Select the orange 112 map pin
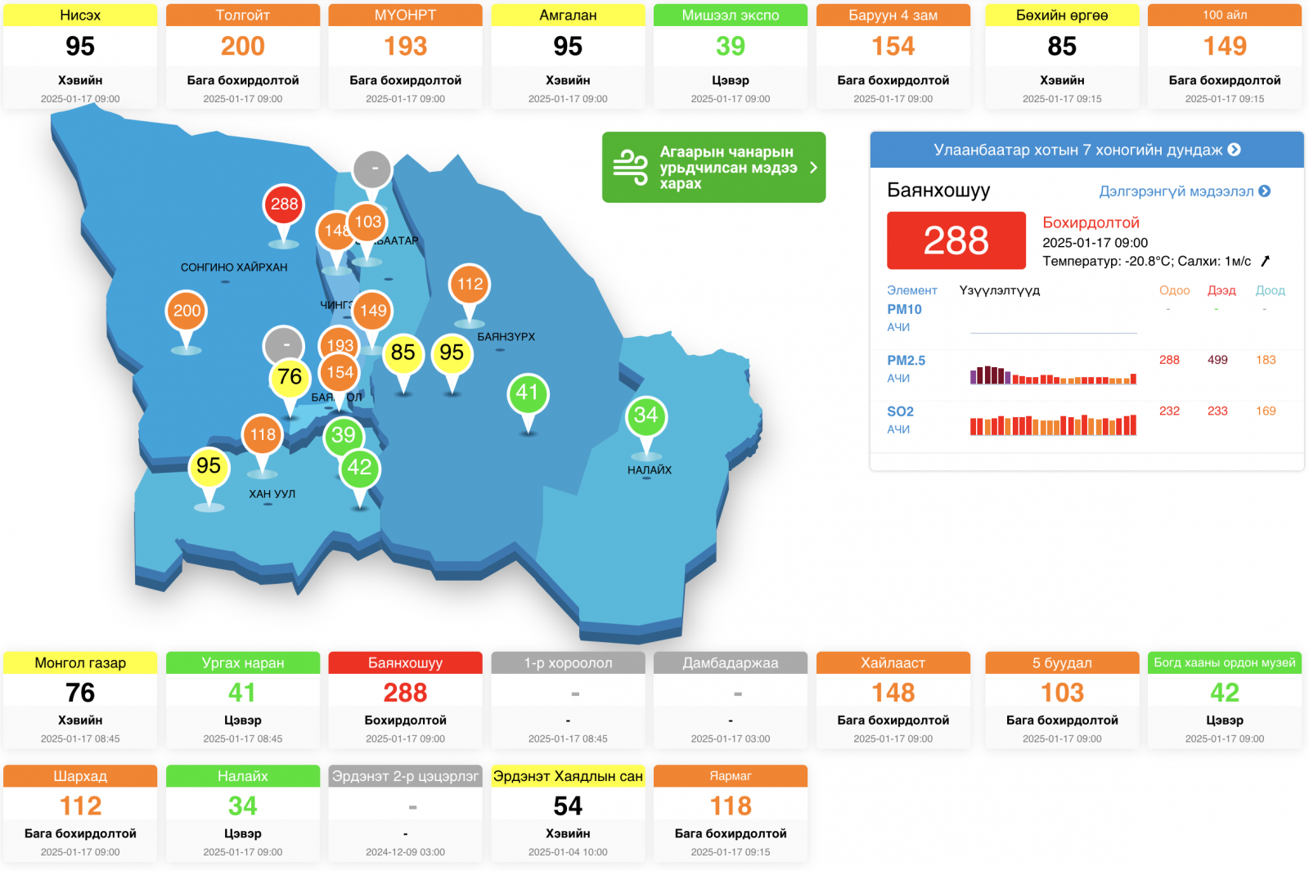The width and height of the screenshot is (1309, 871). click(x=470, y=285)
